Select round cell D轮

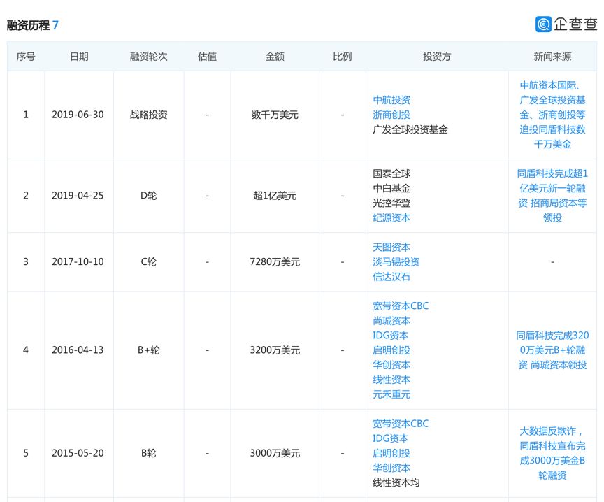tap(149, 196)
